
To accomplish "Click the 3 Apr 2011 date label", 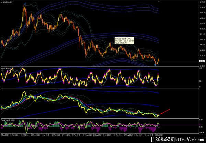I will tap(14, 135).
